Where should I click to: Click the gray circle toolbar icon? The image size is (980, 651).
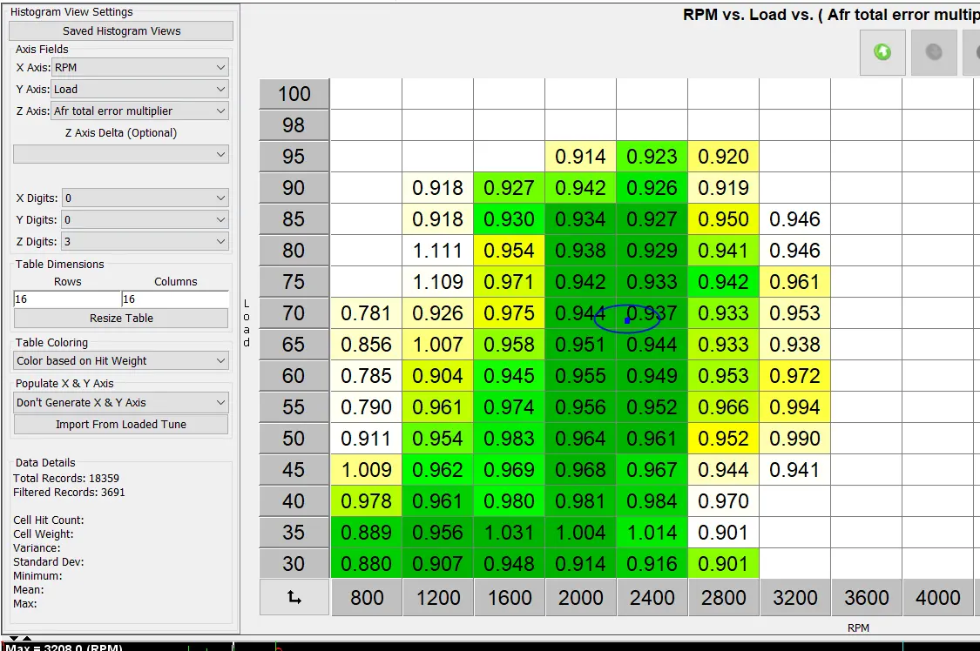point(934,52)
